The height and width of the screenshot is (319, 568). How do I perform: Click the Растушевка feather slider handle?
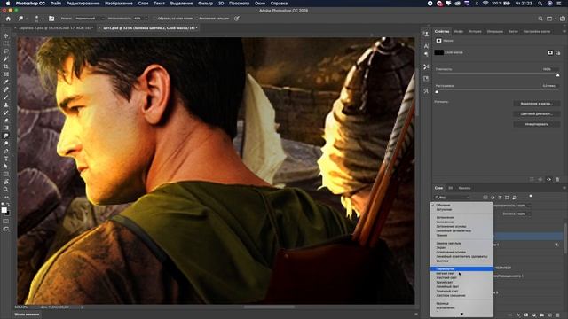click(437, 92)
